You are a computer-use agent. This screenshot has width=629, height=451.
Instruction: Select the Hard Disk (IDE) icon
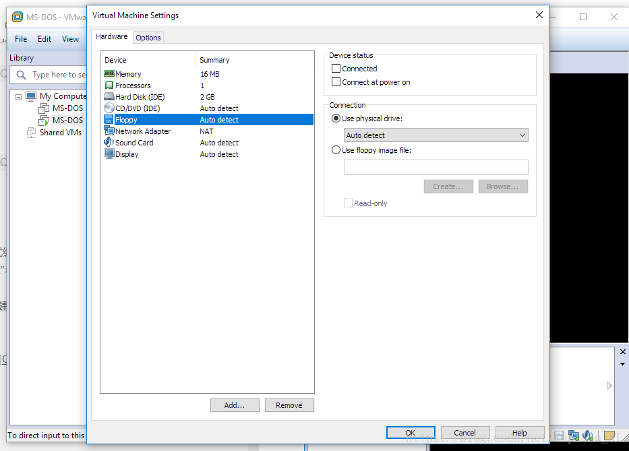click(109, 96)
